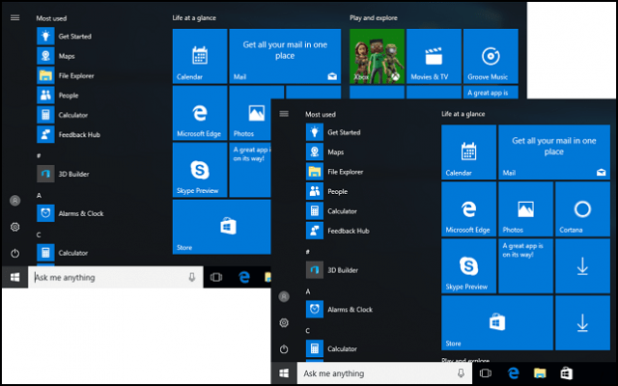The width and height of the screenshot is (618, 386).
Task: Open Most used Calculator in the back Start menu
Action: pyautogui.click(x=63, y=115)
